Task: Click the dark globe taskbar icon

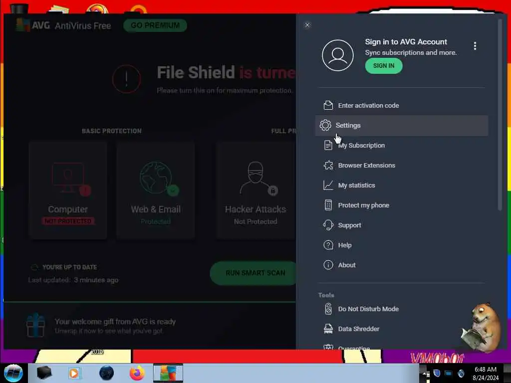Action: (x=106, y=373)
